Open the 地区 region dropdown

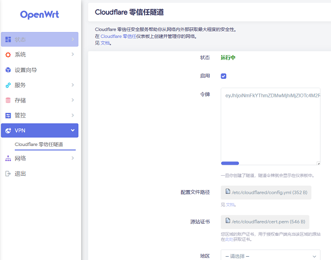coord(270,256)
